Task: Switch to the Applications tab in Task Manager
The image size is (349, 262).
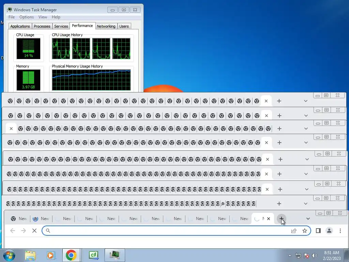Action: click(x=20, y=26)
